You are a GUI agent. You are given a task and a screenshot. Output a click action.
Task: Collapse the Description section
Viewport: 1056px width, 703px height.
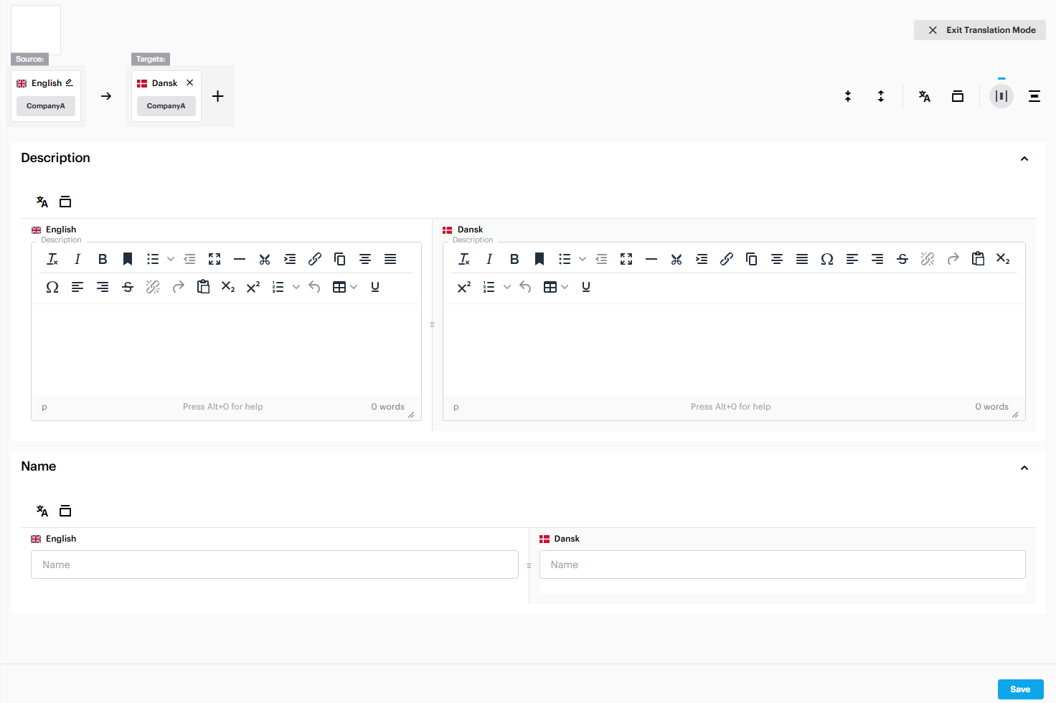[1024, 158]
